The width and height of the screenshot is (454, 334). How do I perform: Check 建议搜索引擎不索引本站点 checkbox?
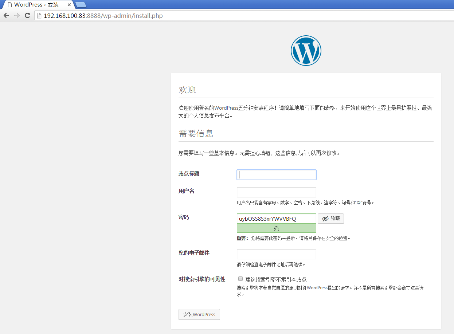(x=240, y=279)
